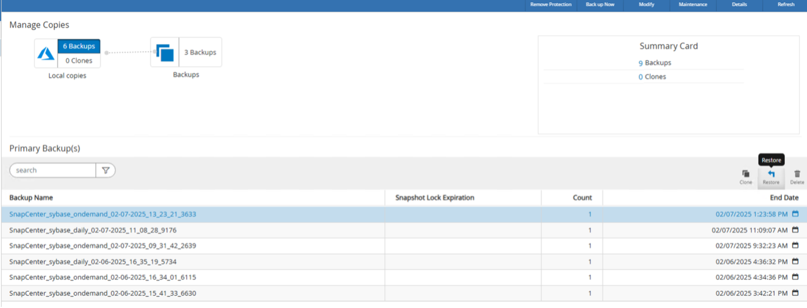Click end date 02/07/2025 1:23:58 PM
The width and height of the screenshot is (807, 308).
tap(752, 214)
